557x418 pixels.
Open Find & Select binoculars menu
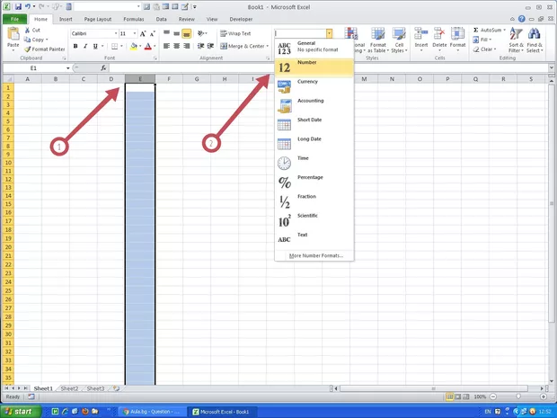(x=535, y=40)
